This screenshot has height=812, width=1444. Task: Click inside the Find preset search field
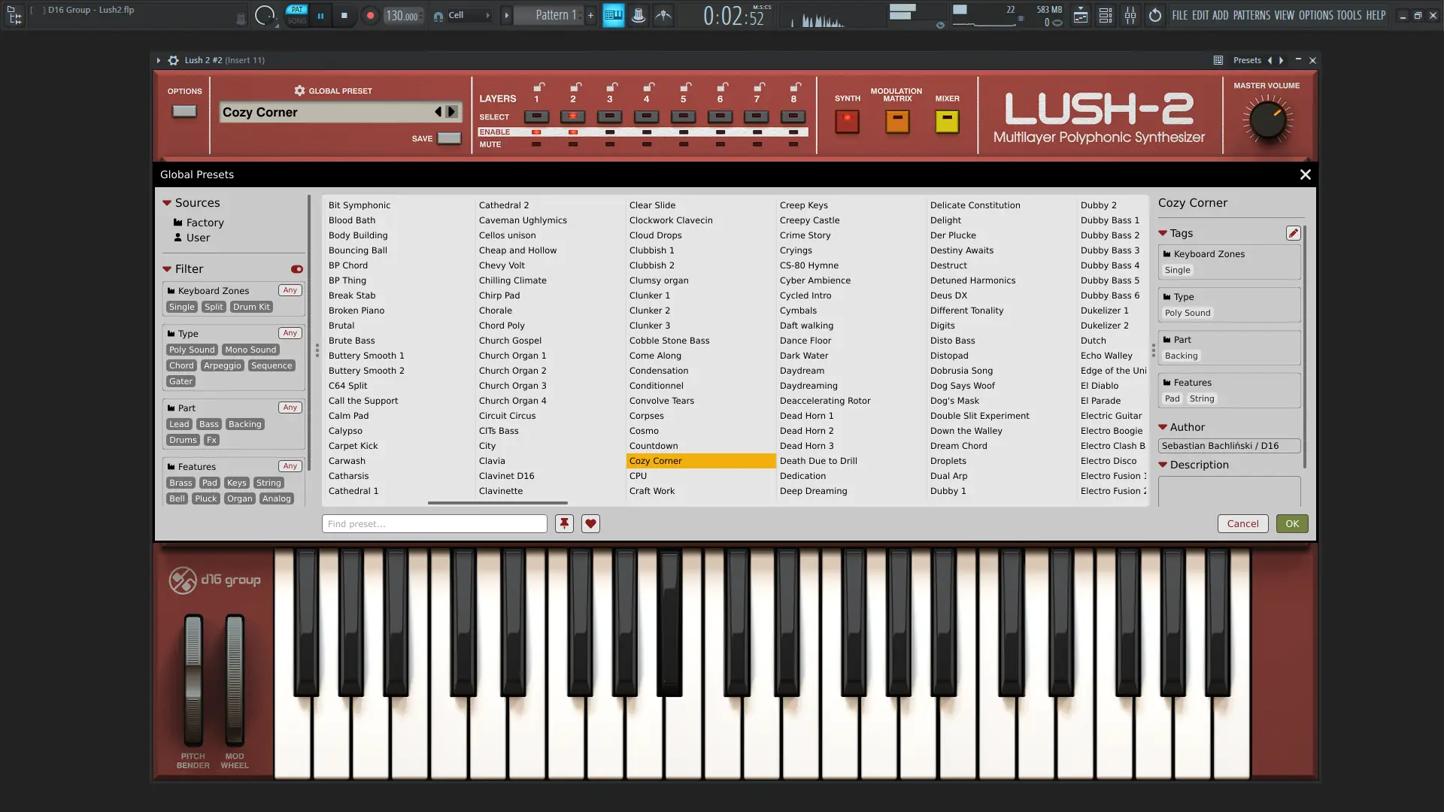click(434, 523)
